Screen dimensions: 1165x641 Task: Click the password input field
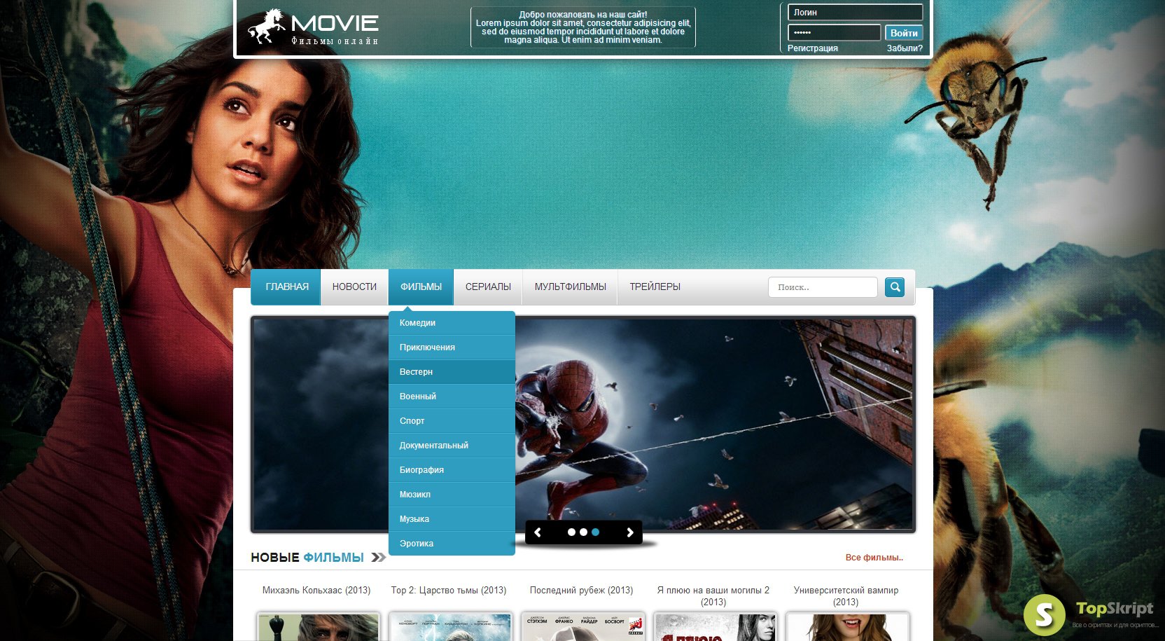click(834, 33)
